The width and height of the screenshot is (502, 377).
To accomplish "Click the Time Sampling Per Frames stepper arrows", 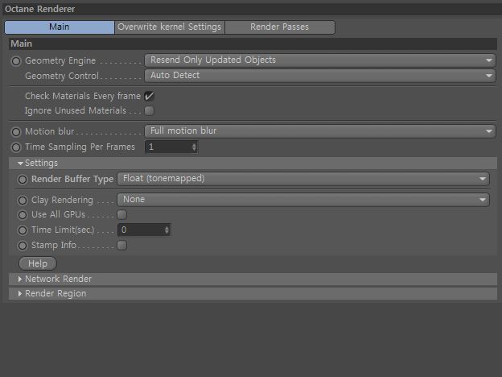I will pos(195,147).
